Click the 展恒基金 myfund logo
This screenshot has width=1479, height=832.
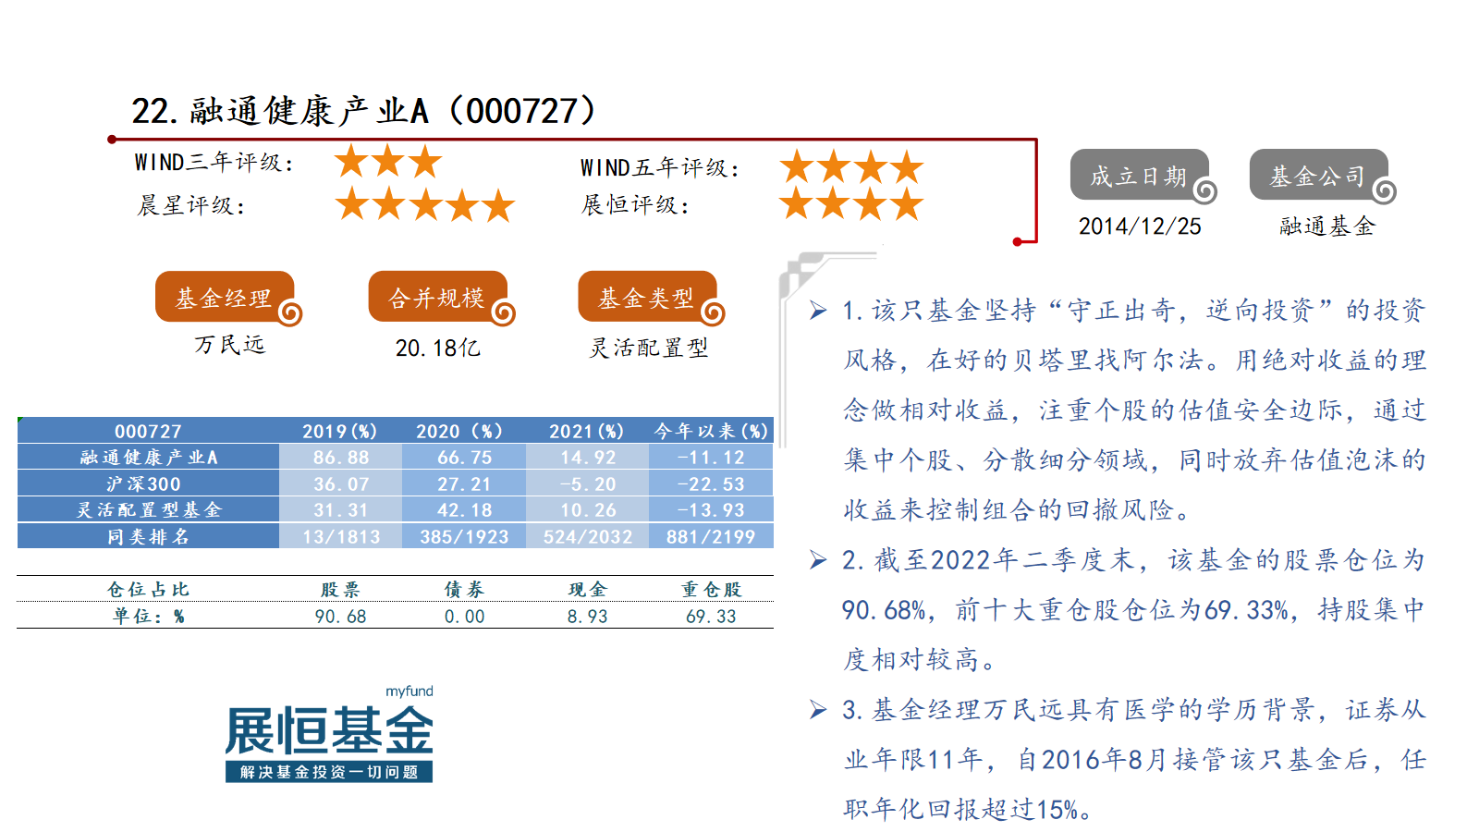[329, 734]
